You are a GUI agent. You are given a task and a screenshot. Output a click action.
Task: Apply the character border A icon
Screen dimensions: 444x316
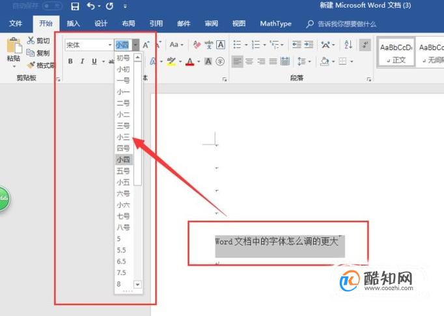221,44
